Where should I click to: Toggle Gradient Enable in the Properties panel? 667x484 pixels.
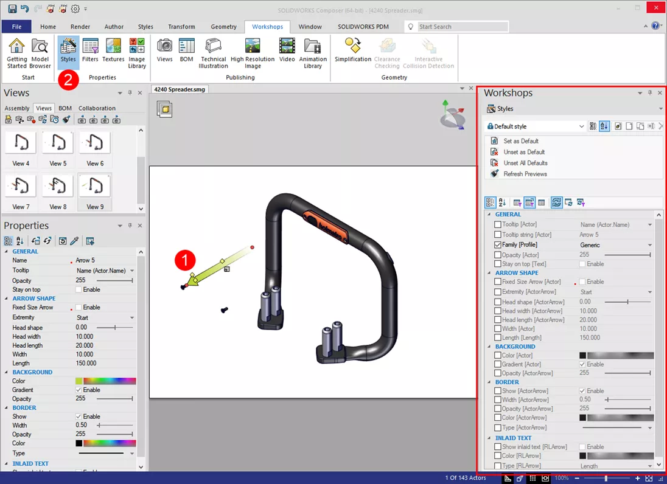pyautogui.click(x=79, y=390)
